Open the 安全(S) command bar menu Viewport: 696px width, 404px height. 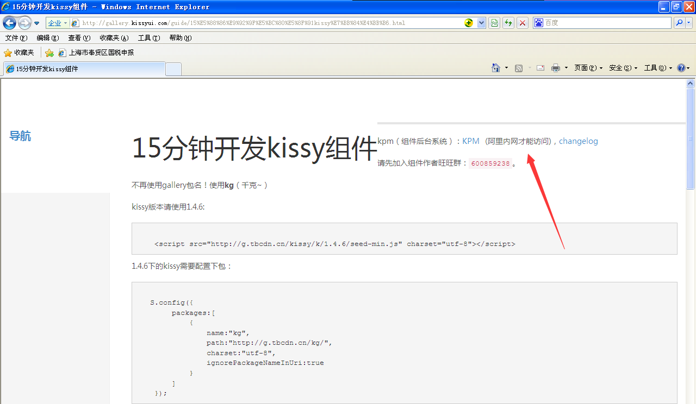pos(623,68)
